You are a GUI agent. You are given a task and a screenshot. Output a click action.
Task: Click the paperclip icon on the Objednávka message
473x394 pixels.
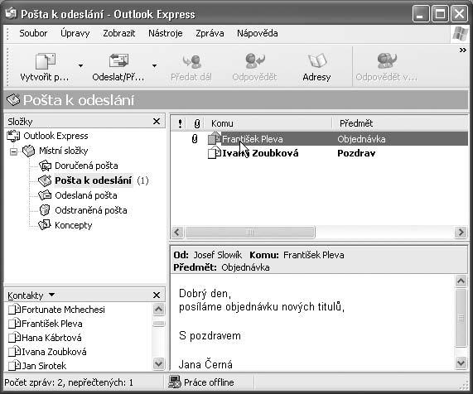[195, 139]
